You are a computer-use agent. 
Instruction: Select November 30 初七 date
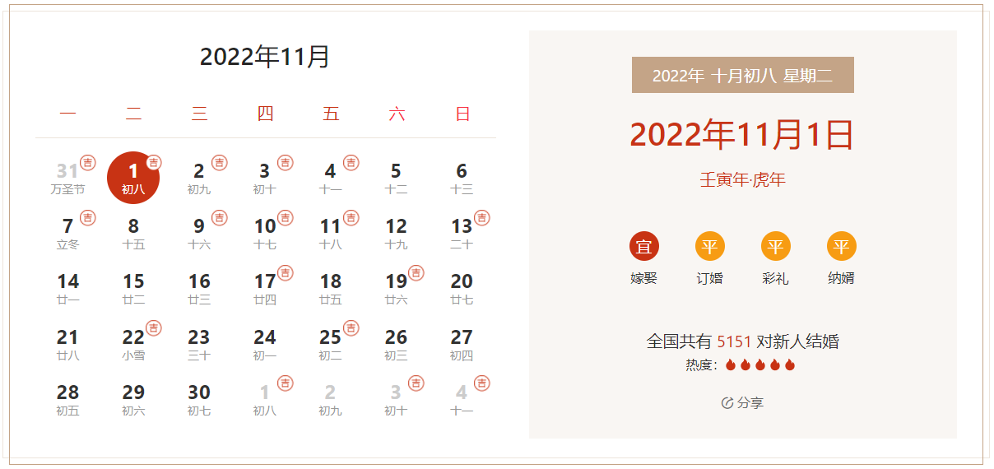(x=199, y=399)
